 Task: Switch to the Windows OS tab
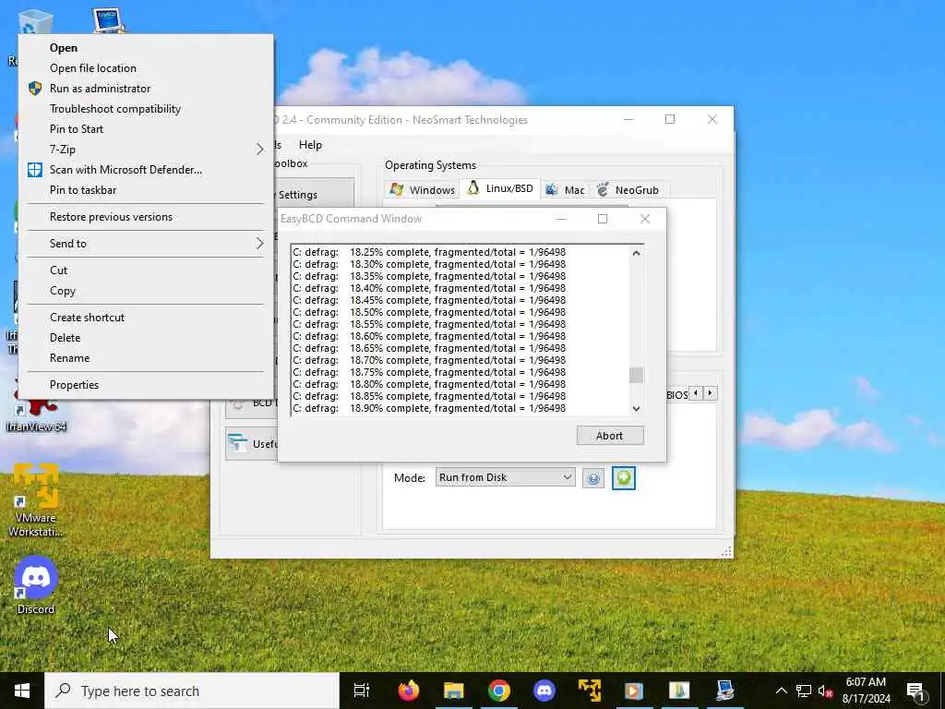coord(423,190)
